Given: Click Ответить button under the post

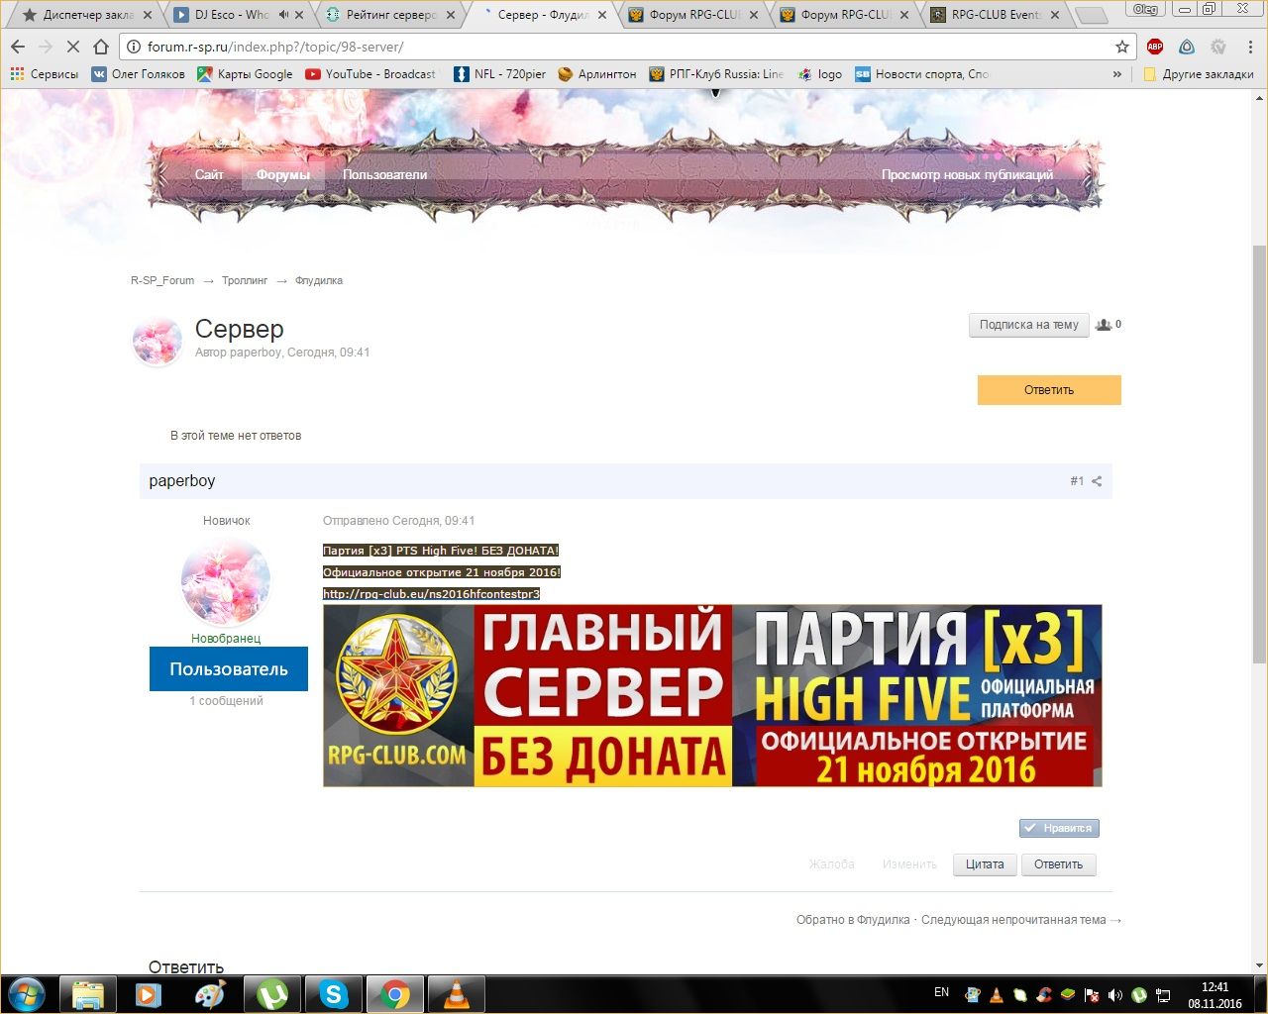Looking at the screenshot, I should [1058, 864].
